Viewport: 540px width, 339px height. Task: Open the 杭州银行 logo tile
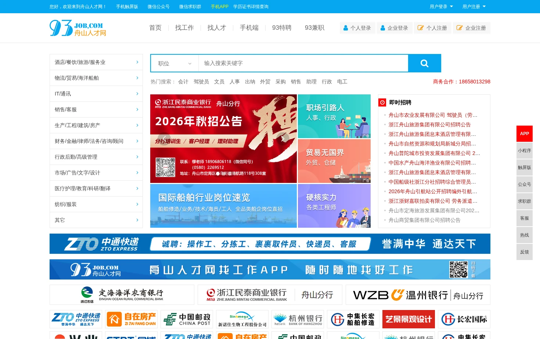[x=298, y=319]
